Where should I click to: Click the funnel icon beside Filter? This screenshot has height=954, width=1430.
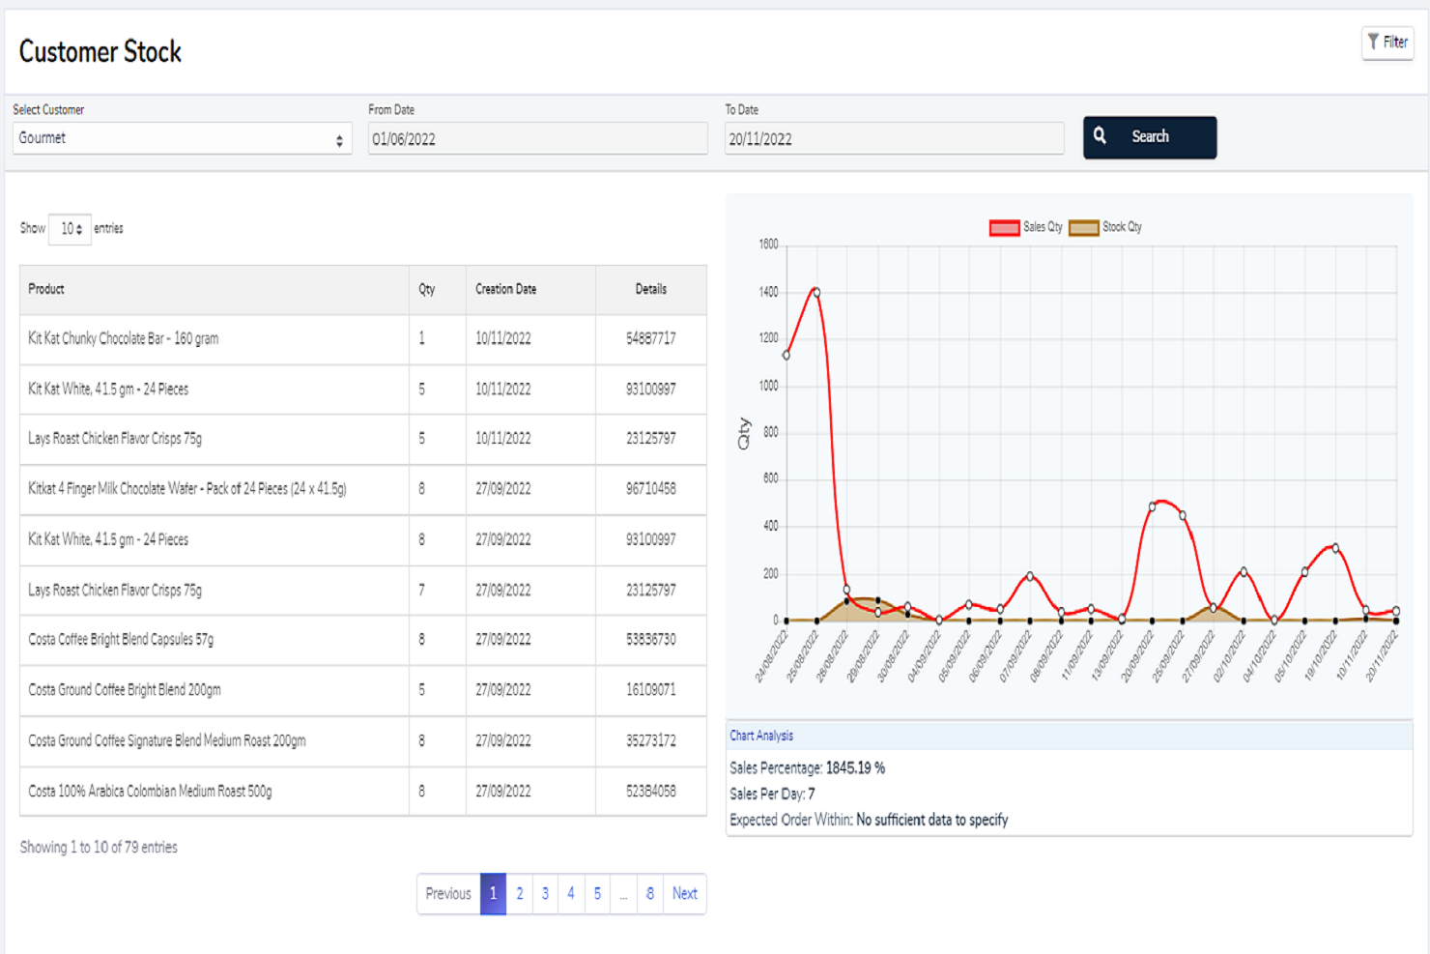[1373, 42]
